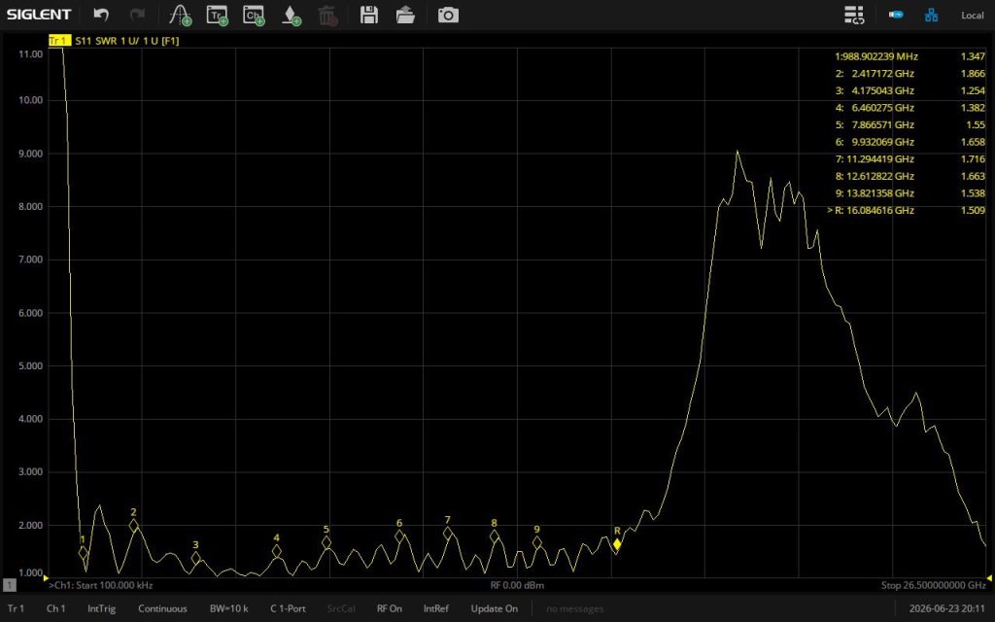Toggle the RF On status
995x622 pixels.
click(389, 608)
